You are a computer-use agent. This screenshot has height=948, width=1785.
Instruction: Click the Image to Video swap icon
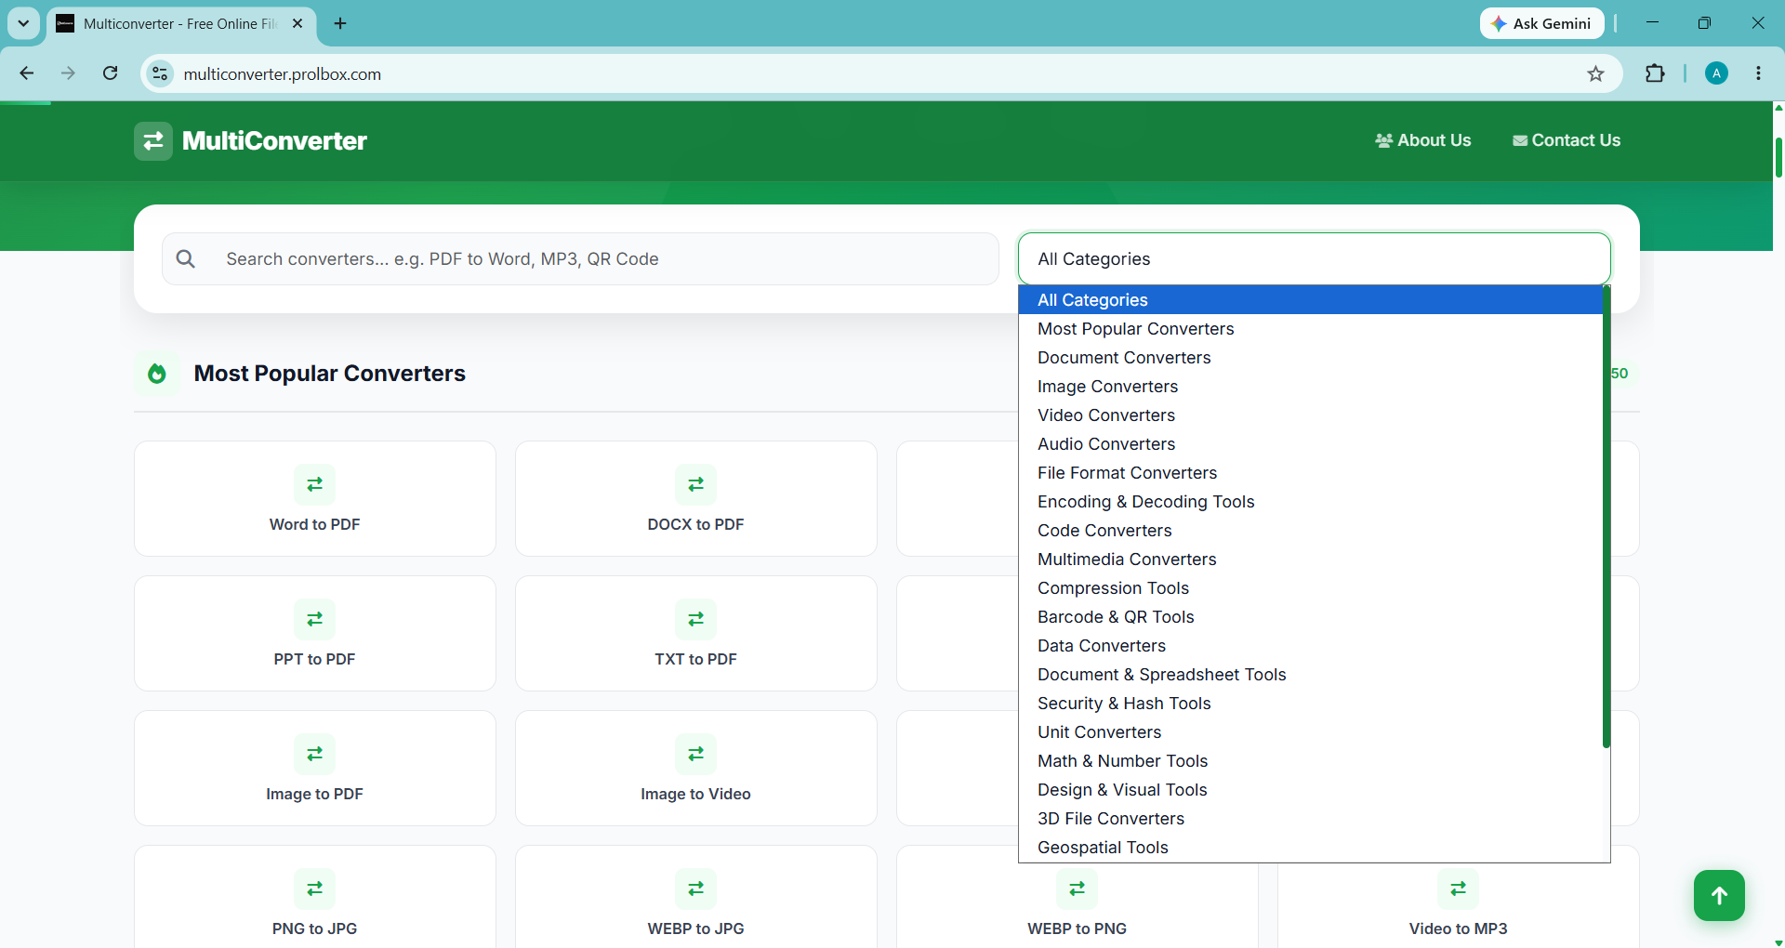point(696,754)
